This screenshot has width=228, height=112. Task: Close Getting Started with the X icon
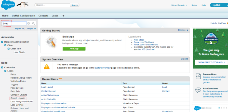coord(187,30)
